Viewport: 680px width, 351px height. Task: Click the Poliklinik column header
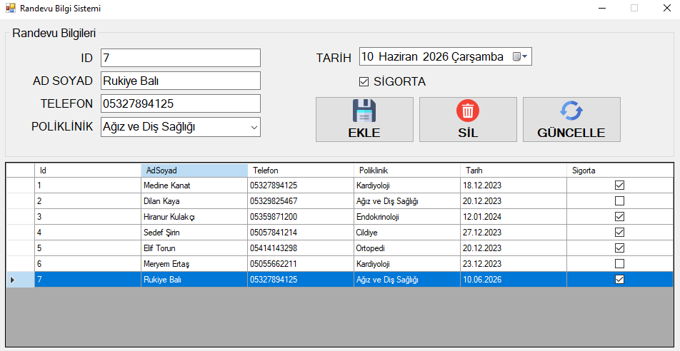coord(406,171)
